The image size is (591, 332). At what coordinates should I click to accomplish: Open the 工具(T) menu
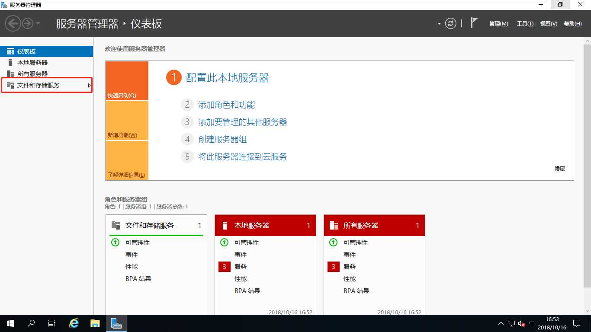coord(525,24)
